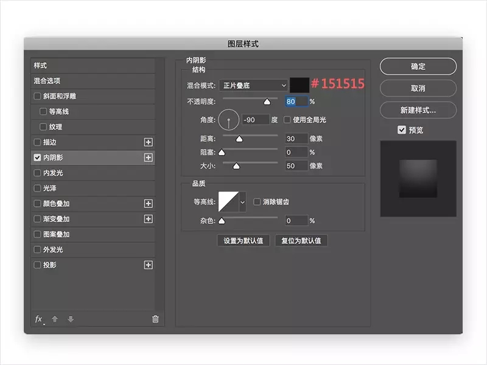Click the plus icon next to 内阴影
487x365 pixels.
tap(148, 158)
